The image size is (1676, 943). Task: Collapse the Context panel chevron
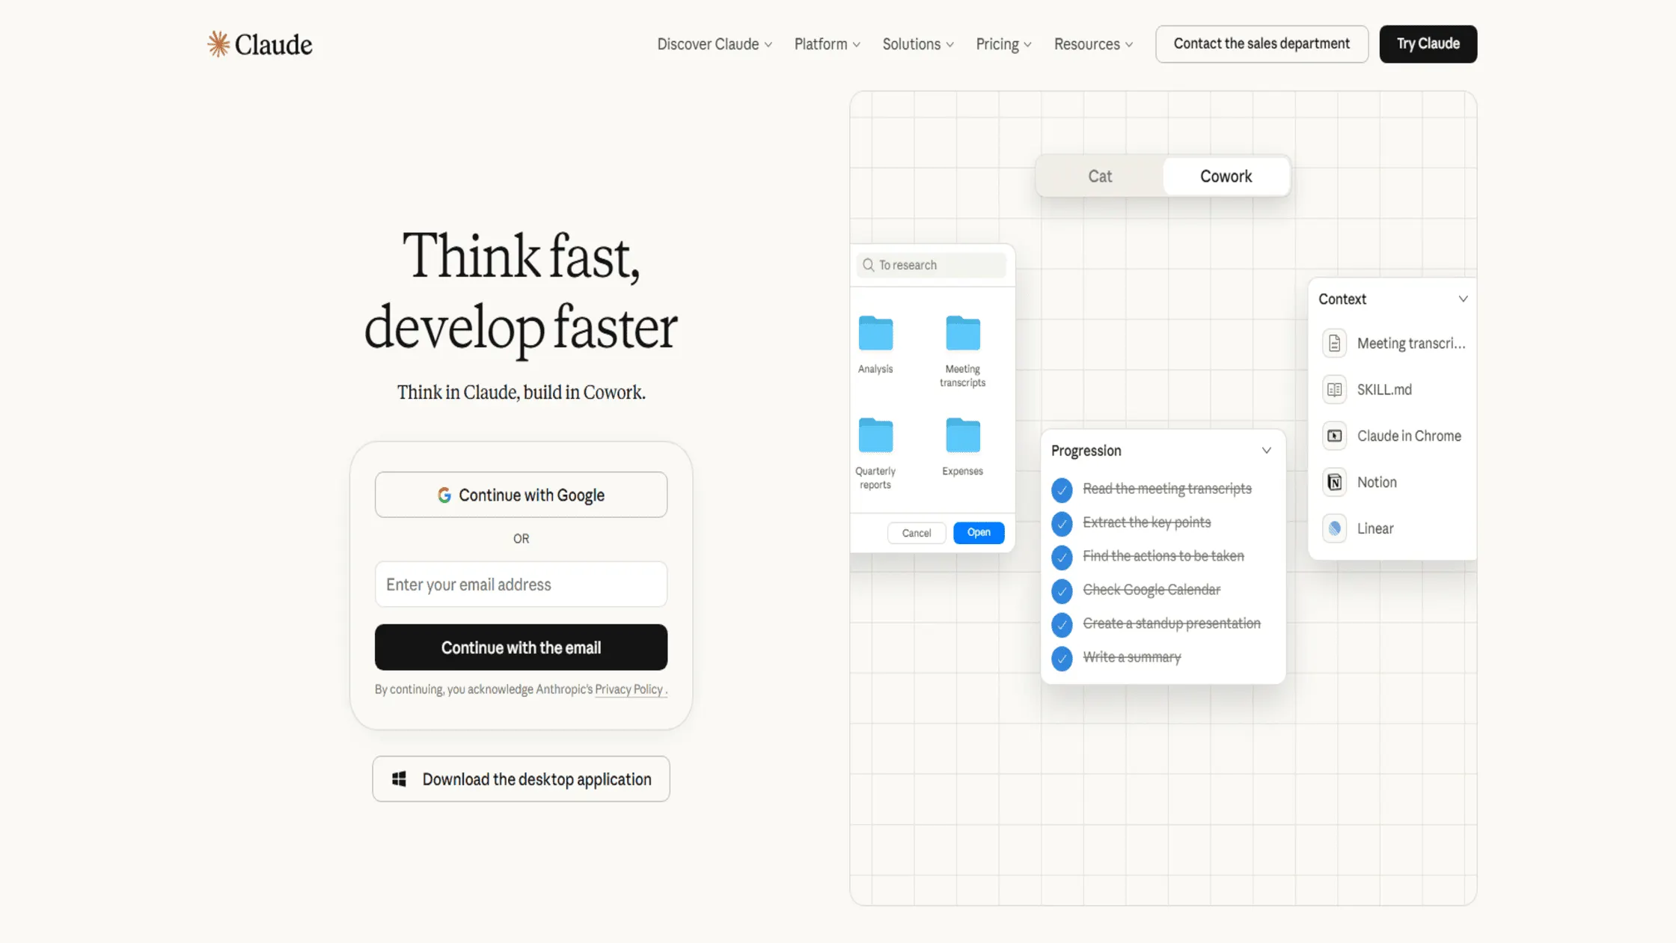[1463, 299]
